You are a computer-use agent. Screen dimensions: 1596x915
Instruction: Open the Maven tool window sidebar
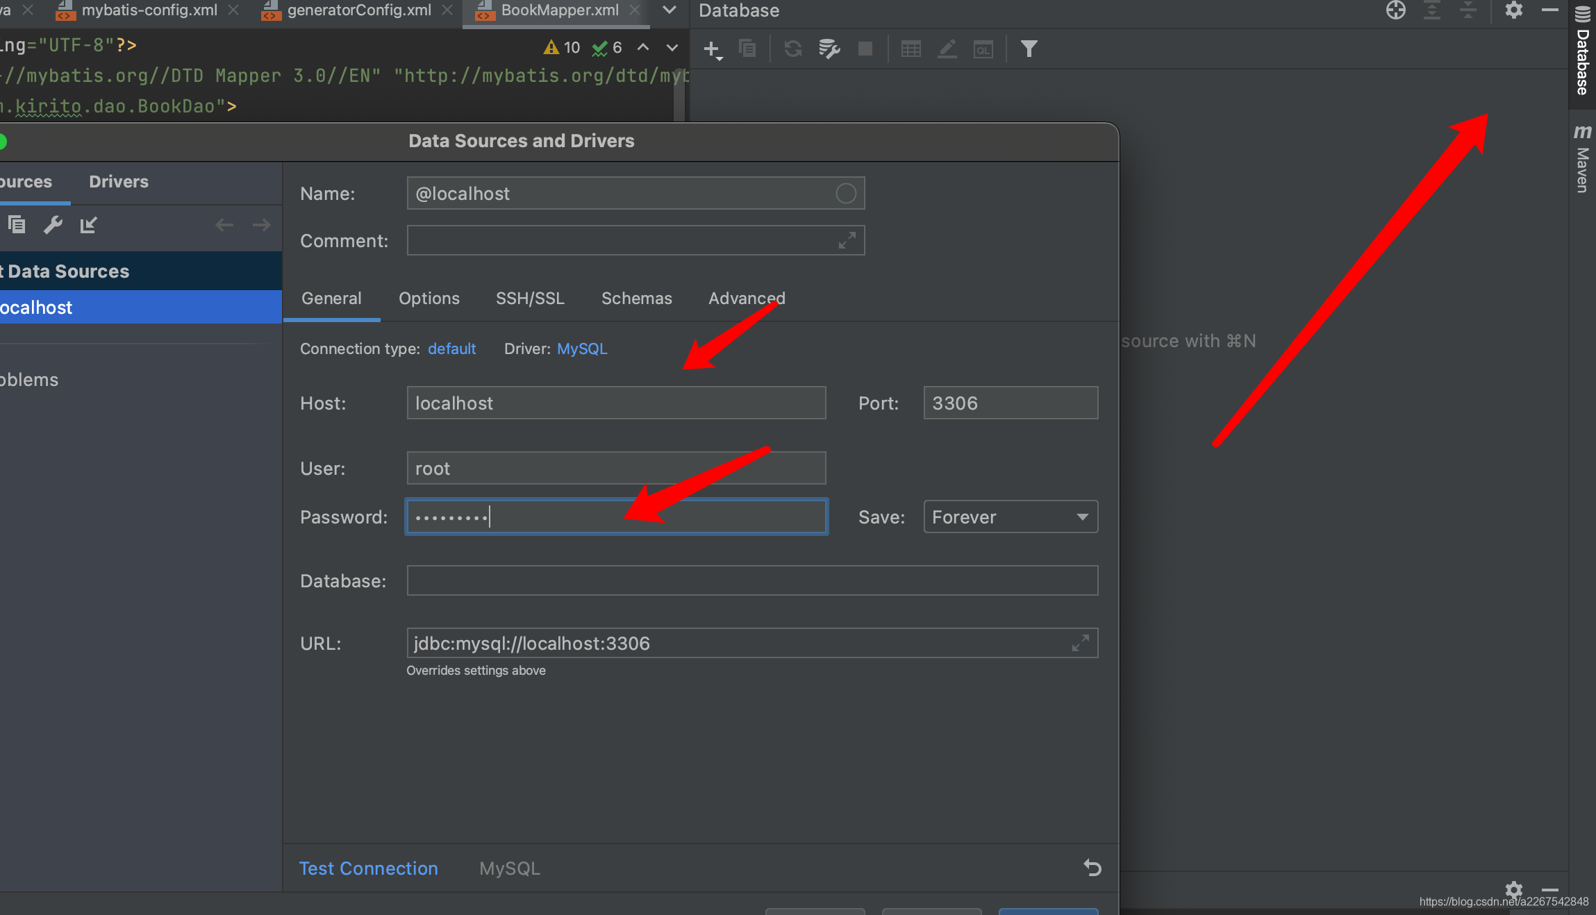pos(1582,160)
